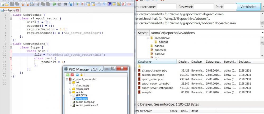
Task: Sort files by the Dateiname column header
Action: pos(156,62)
